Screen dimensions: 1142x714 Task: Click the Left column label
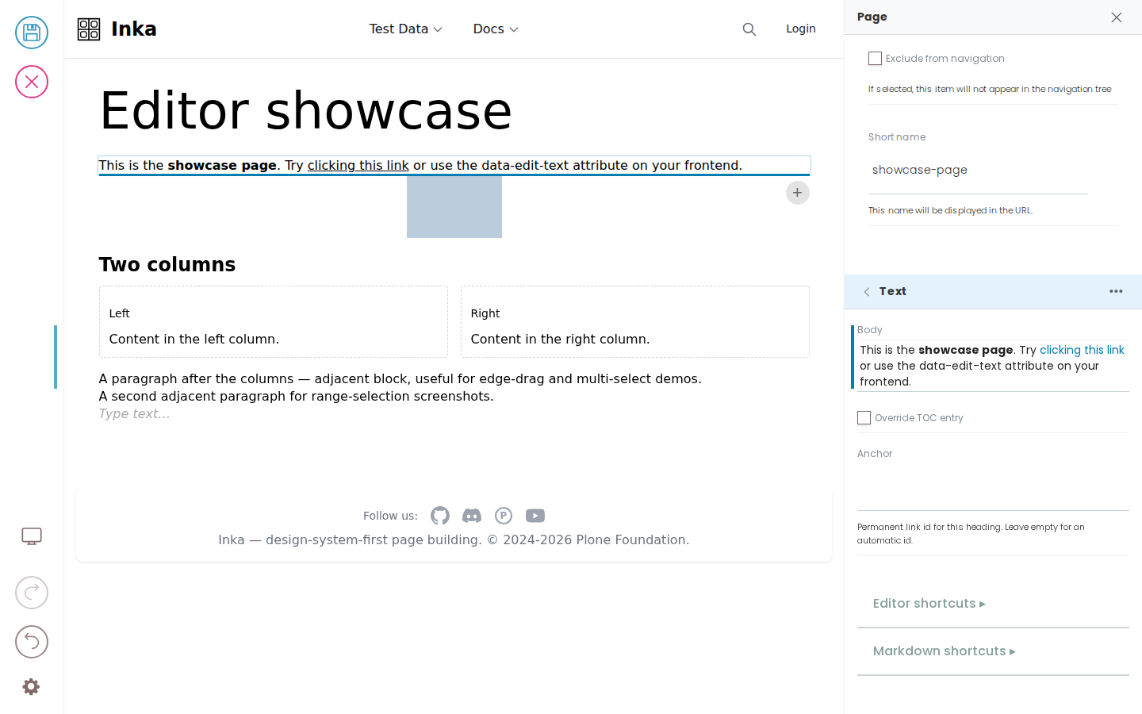pyautogui.click(x=120, y=313)
